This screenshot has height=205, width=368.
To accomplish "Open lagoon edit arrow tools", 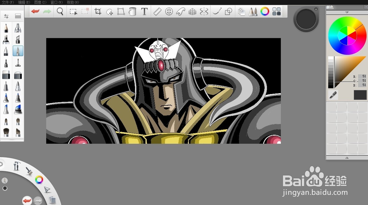I will point(47,189).
